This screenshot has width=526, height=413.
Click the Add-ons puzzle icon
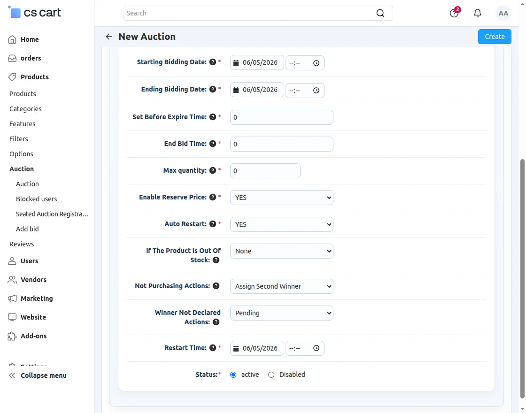12,336
